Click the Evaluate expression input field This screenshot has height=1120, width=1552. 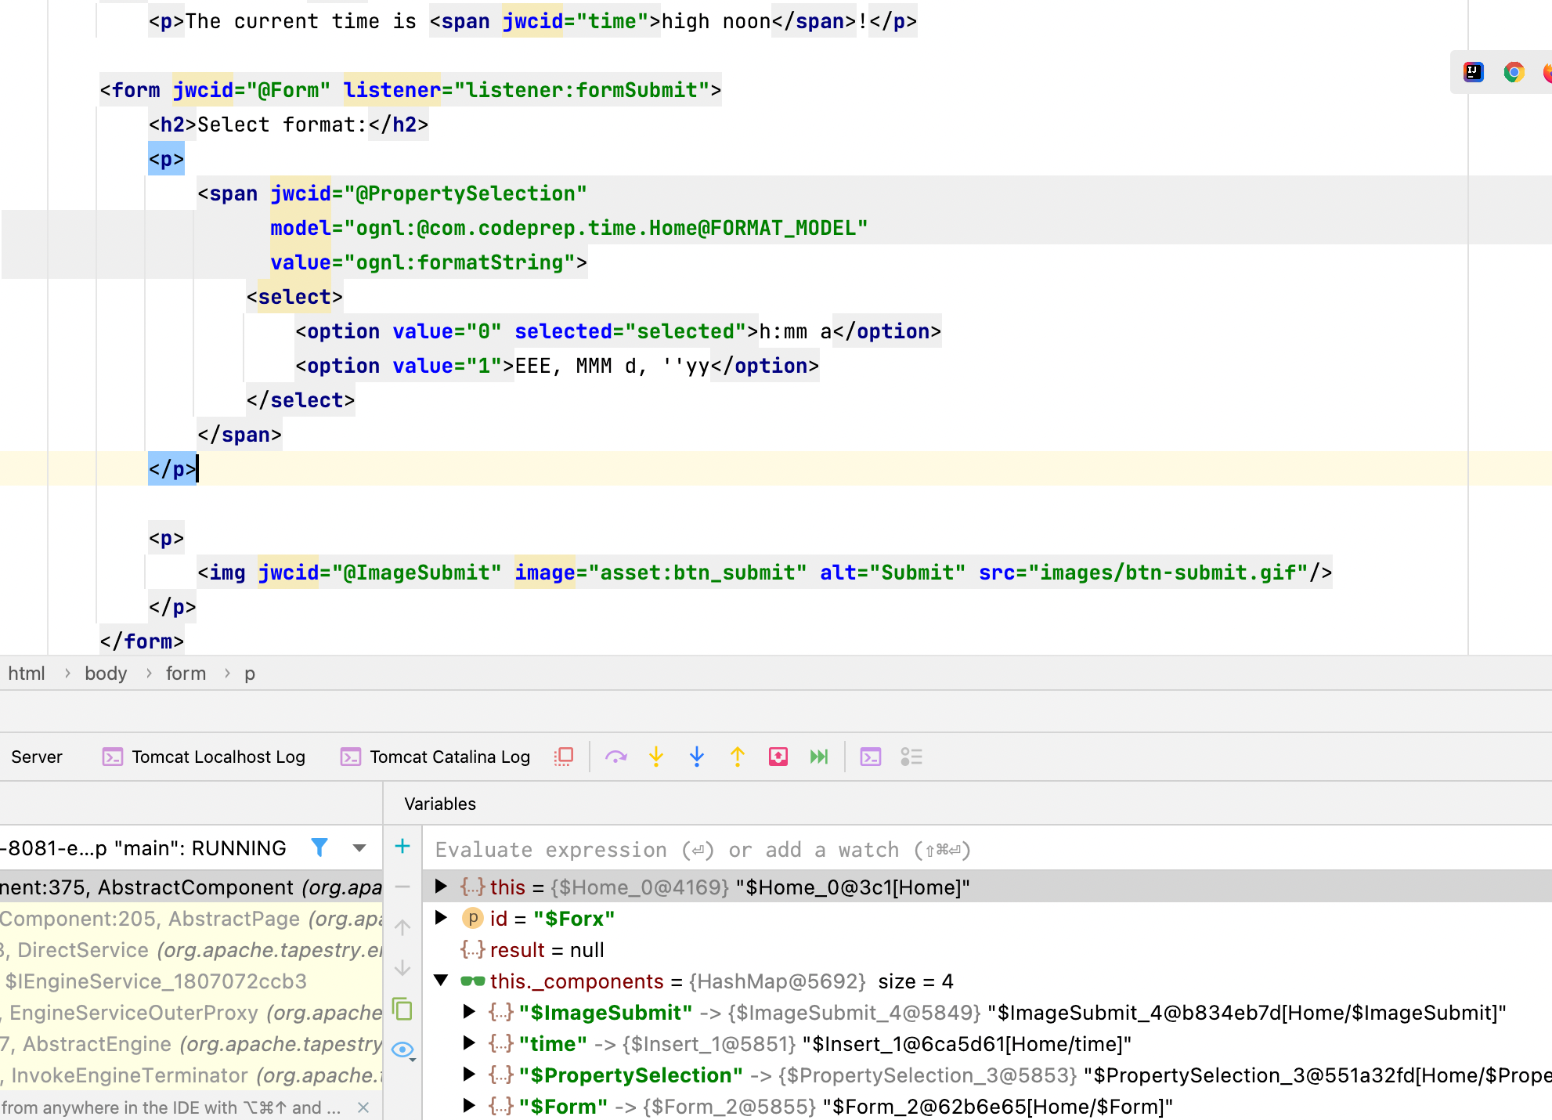tap(987, 849)
